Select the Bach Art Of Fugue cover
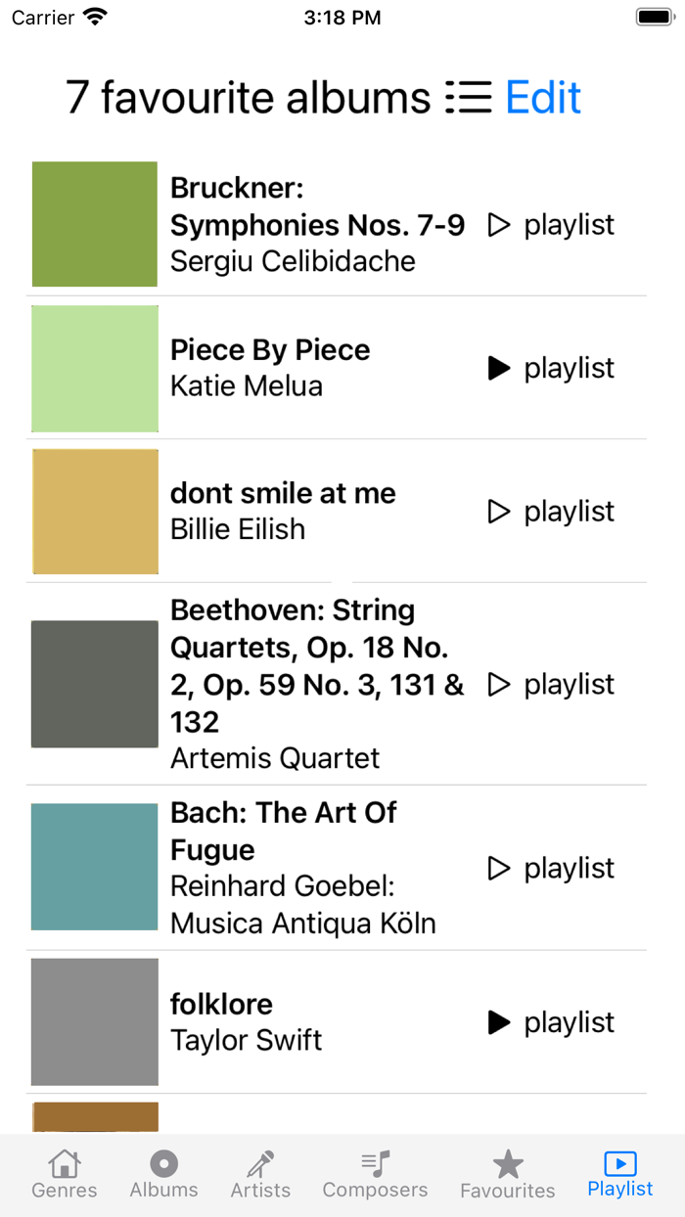The image size is (685, 1217). pyautogui.click(x=94, y=867)
